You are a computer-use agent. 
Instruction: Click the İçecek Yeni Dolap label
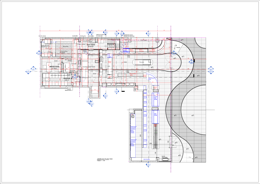[x=165, y=157]
